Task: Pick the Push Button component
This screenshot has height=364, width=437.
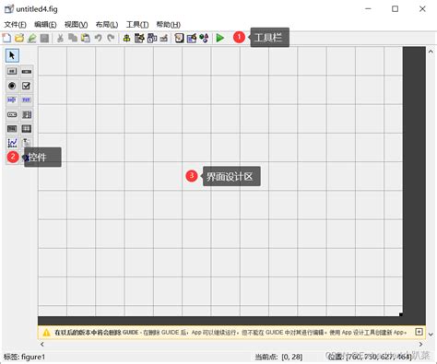Action: pyautogui.click(x=12, y=72)
